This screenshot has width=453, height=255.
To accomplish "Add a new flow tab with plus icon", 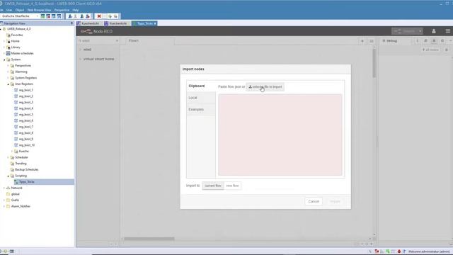I will pyautogui.click(x=362, y=41).
